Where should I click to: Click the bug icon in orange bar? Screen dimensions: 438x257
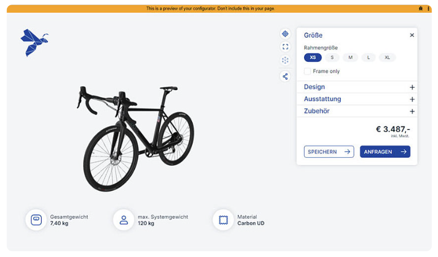[421, 9]
